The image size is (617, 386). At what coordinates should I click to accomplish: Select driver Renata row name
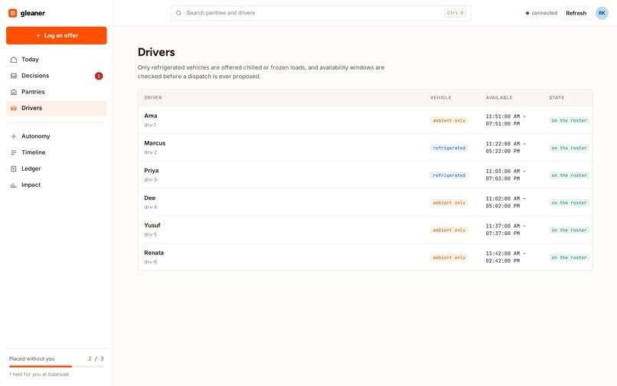pyautogui.click(x=154, y=253)
